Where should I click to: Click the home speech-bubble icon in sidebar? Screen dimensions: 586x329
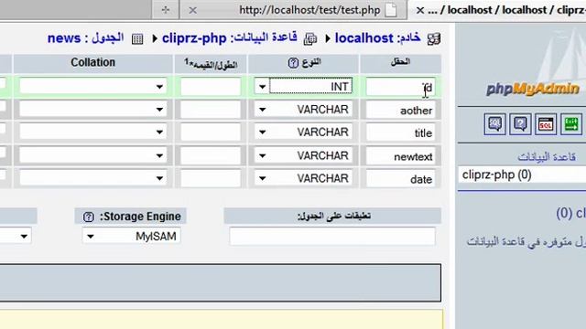[494, 124]
